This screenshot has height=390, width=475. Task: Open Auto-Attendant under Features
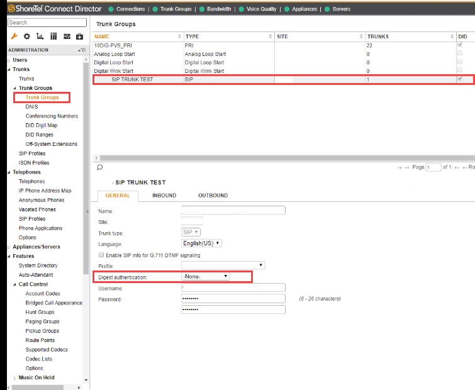click(36, 275)
